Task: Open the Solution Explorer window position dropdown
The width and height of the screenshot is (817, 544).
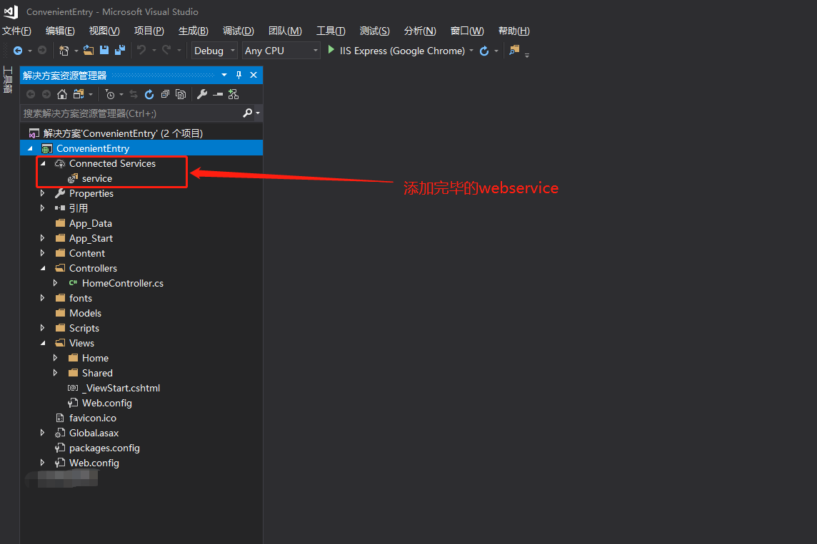Action: (224, 75)
